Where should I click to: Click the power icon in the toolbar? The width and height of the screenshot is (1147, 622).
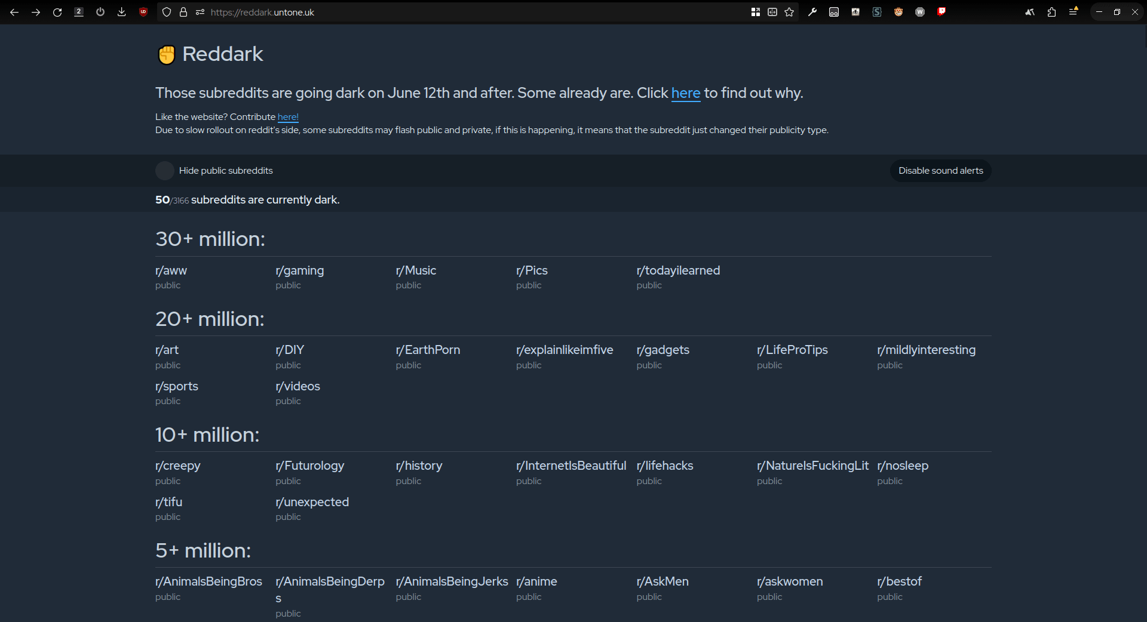[100, 12]
